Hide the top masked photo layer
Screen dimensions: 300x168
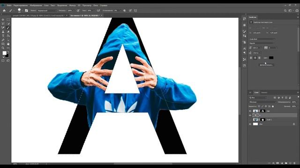250,111
